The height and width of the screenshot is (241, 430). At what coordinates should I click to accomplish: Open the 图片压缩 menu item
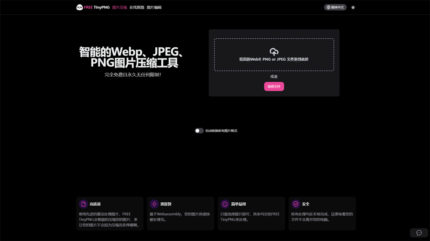pos(120,7)
